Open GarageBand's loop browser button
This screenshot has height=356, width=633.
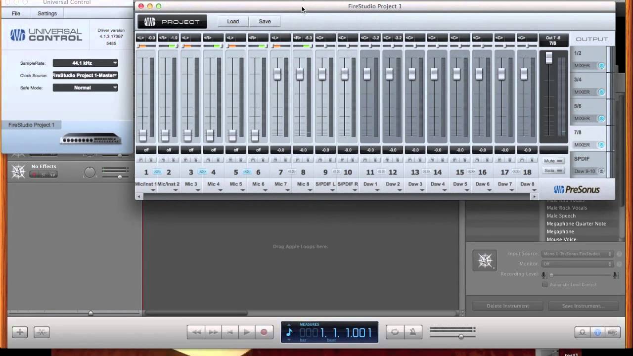(x=582, y=332)
